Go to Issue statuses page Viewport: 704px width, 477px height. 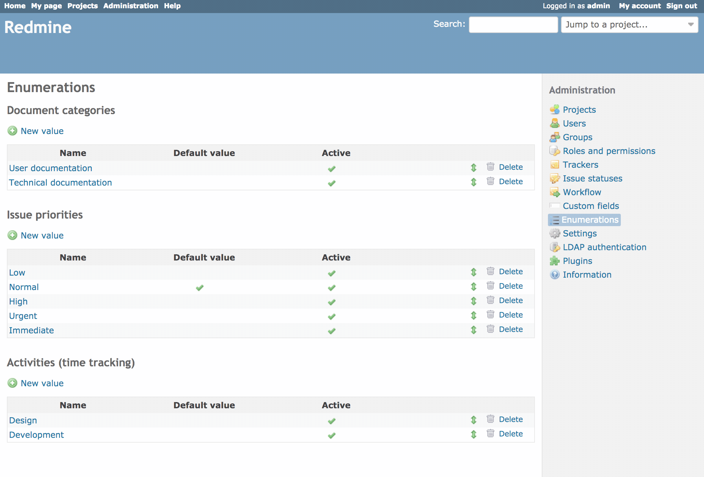[x=593, y=178]
